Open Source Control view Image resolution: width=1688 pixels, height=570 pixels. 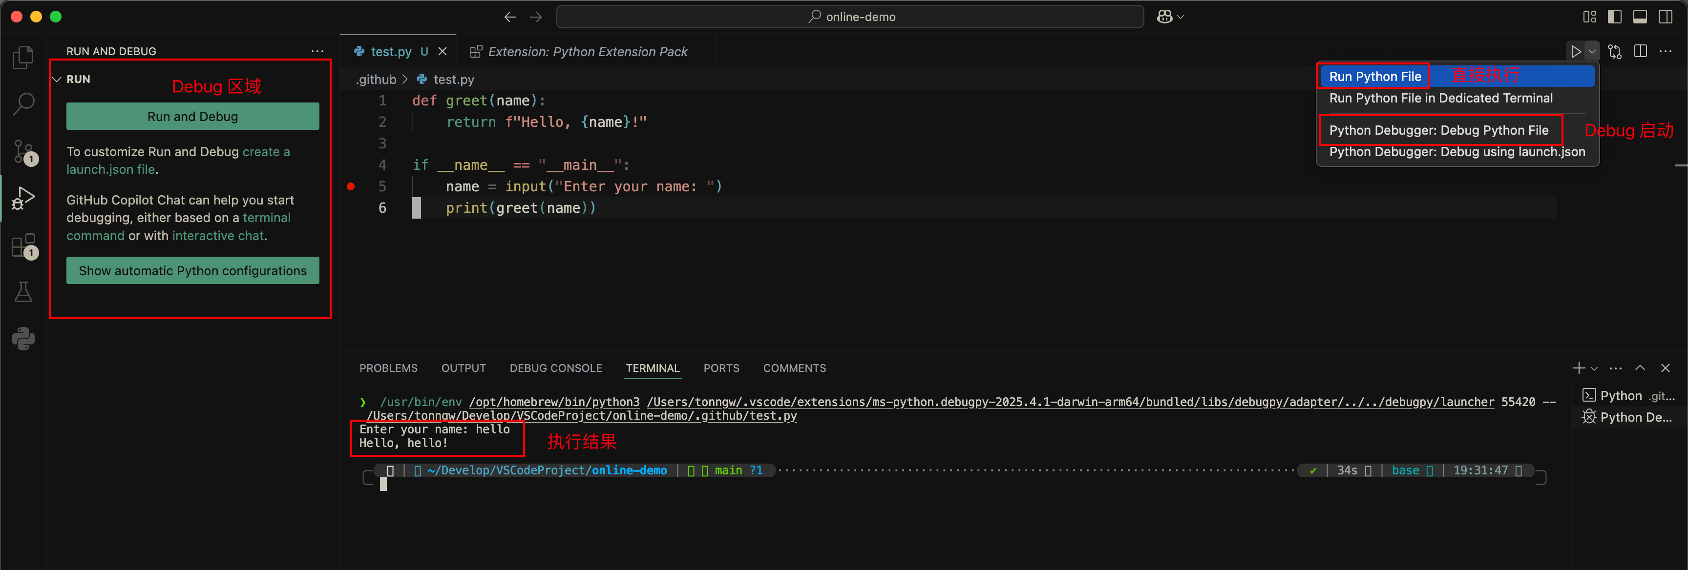pos(23,150)
